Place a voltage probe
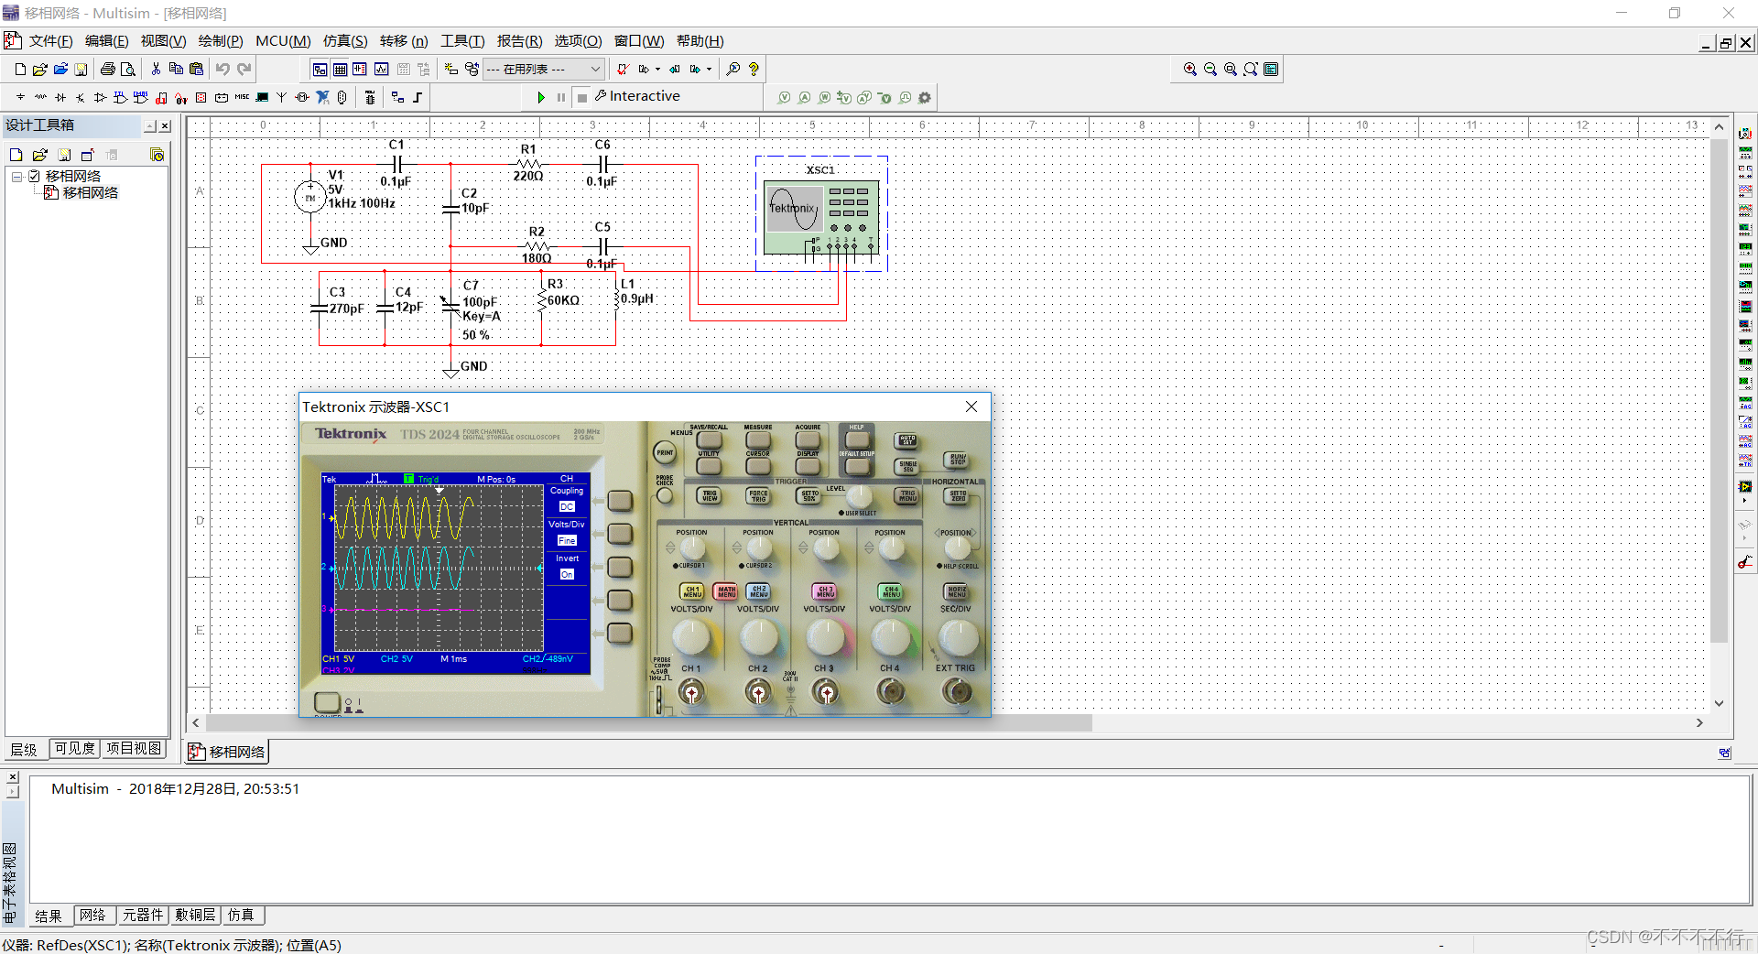The height and width of the screenshot is (954, 1758). [785, 98]
